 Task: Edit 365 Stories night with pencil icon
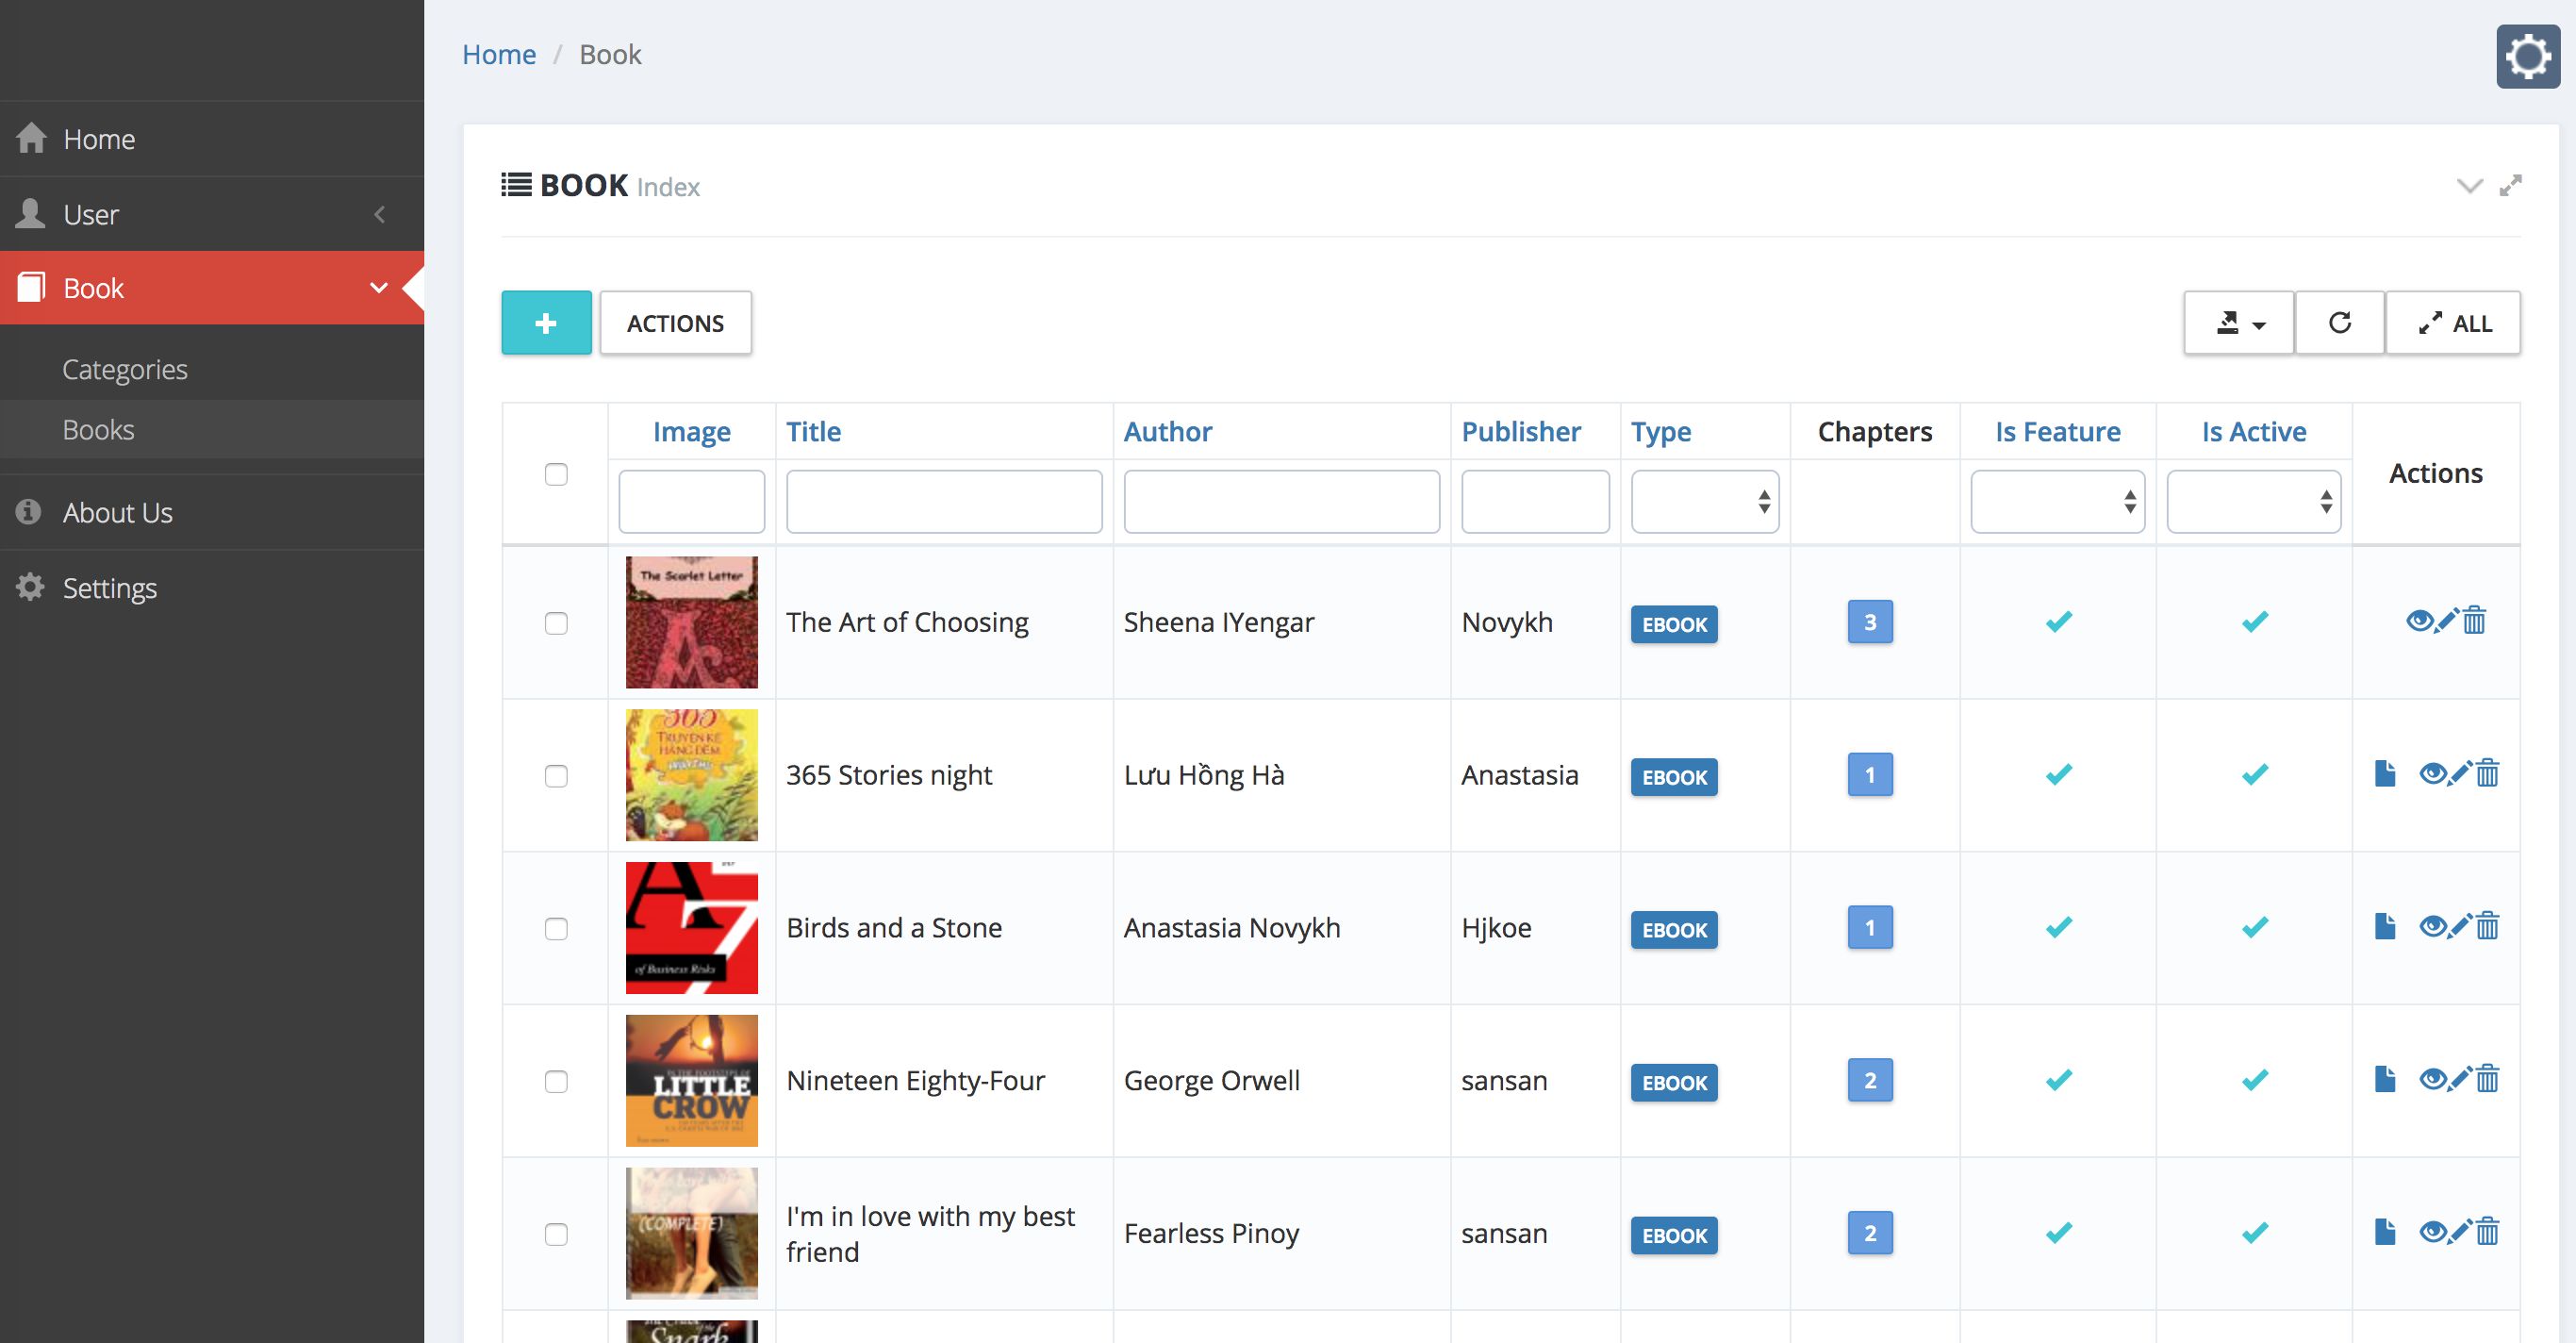pyautogui.click(x=2460, y=774)
